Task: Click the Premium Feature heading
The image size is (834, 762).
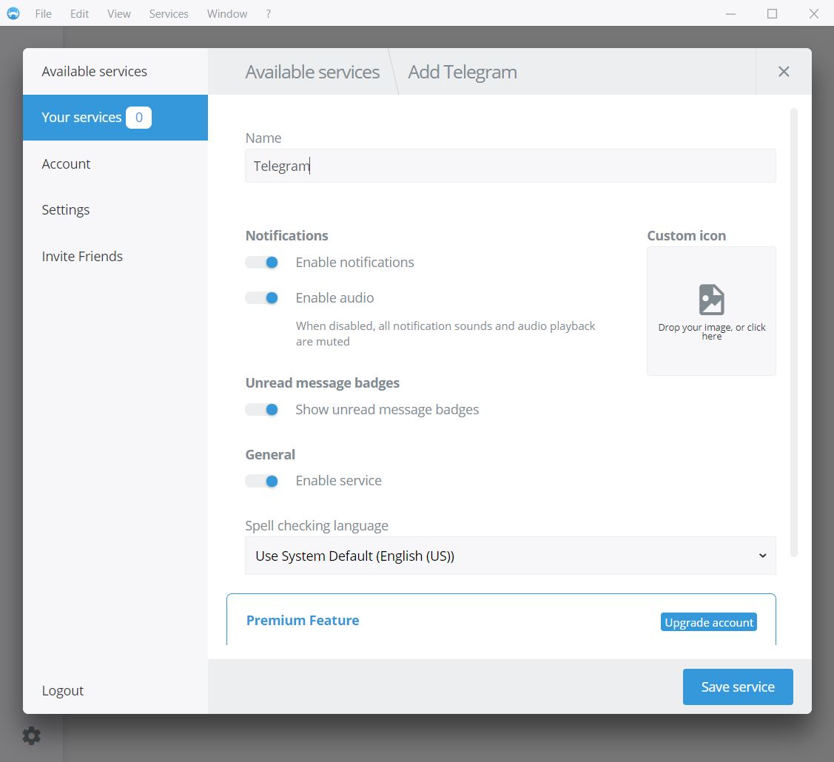Action: 303,621
